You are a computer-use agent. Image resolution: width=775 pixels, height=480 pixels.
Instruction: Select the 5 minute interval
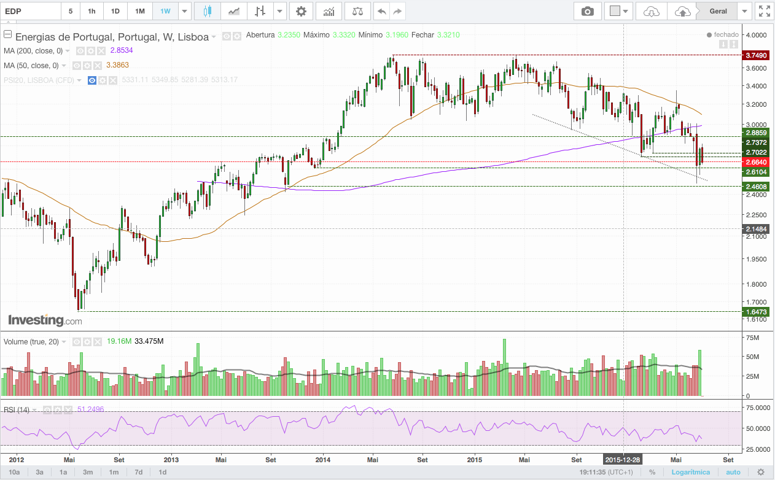click(x=71, y=11)
